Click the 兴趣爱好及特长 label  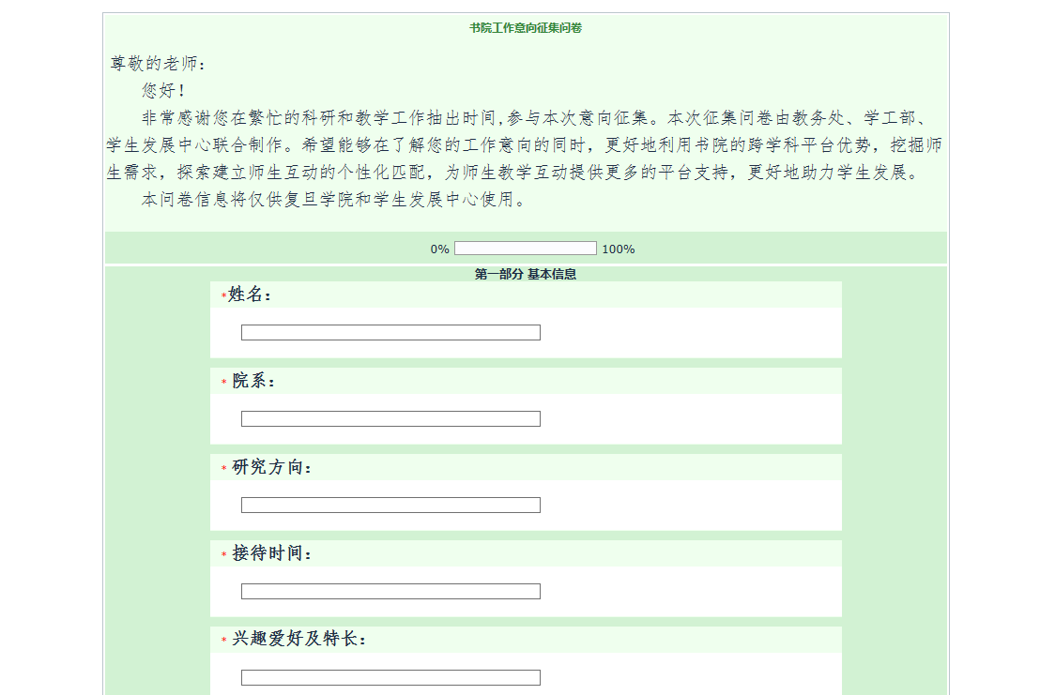coord(299,640)
